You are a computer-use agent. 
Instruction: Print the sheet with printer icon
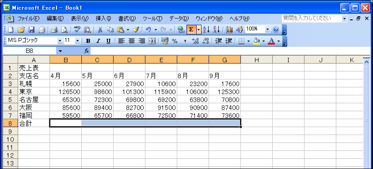[54, 30]
